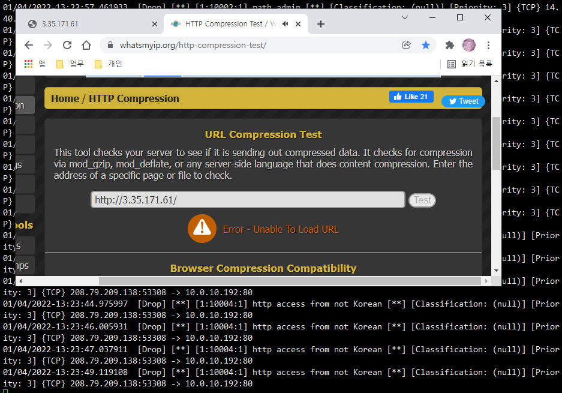
Task: Click the 'URL Compression Test' heading
Action: click(x=263, y=134)
